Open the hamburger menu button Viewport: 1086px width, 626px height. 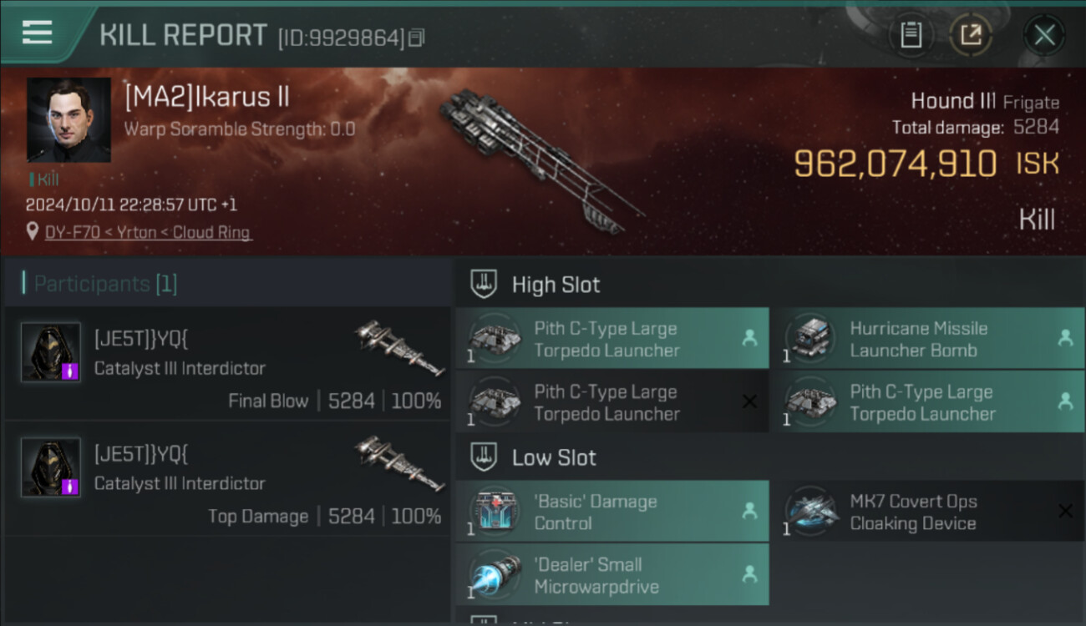38,33
